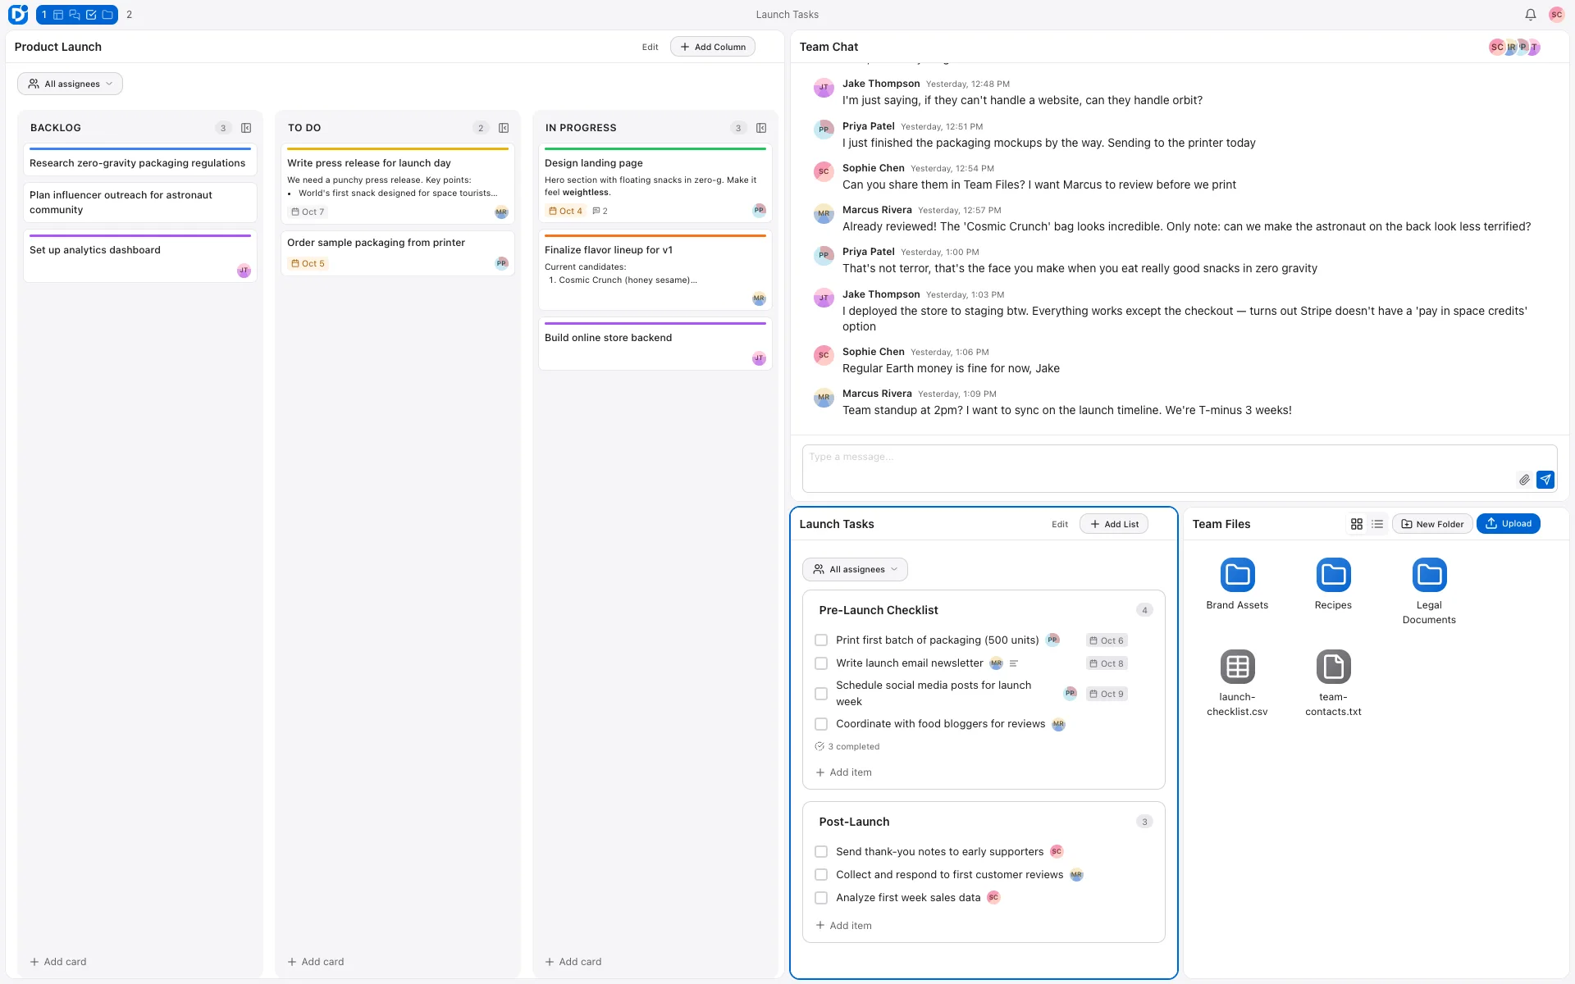Viewport: 1575px width, 984px height.
Task: Click Edit in Launch Tasks header
Action: 1060,524
